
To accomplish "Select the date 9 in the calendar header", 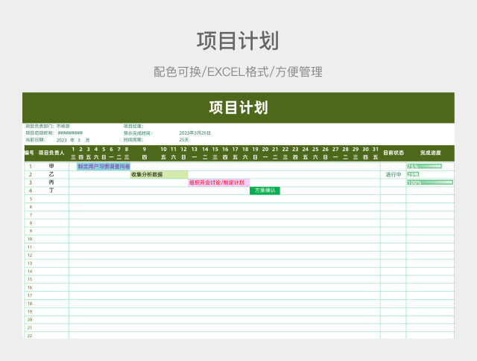I will click(x=145, y=149).
